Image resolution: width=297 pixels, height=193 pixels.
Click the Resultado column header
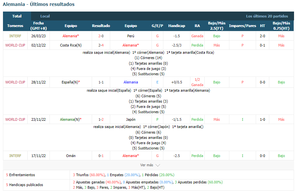[x=101, y=26]
